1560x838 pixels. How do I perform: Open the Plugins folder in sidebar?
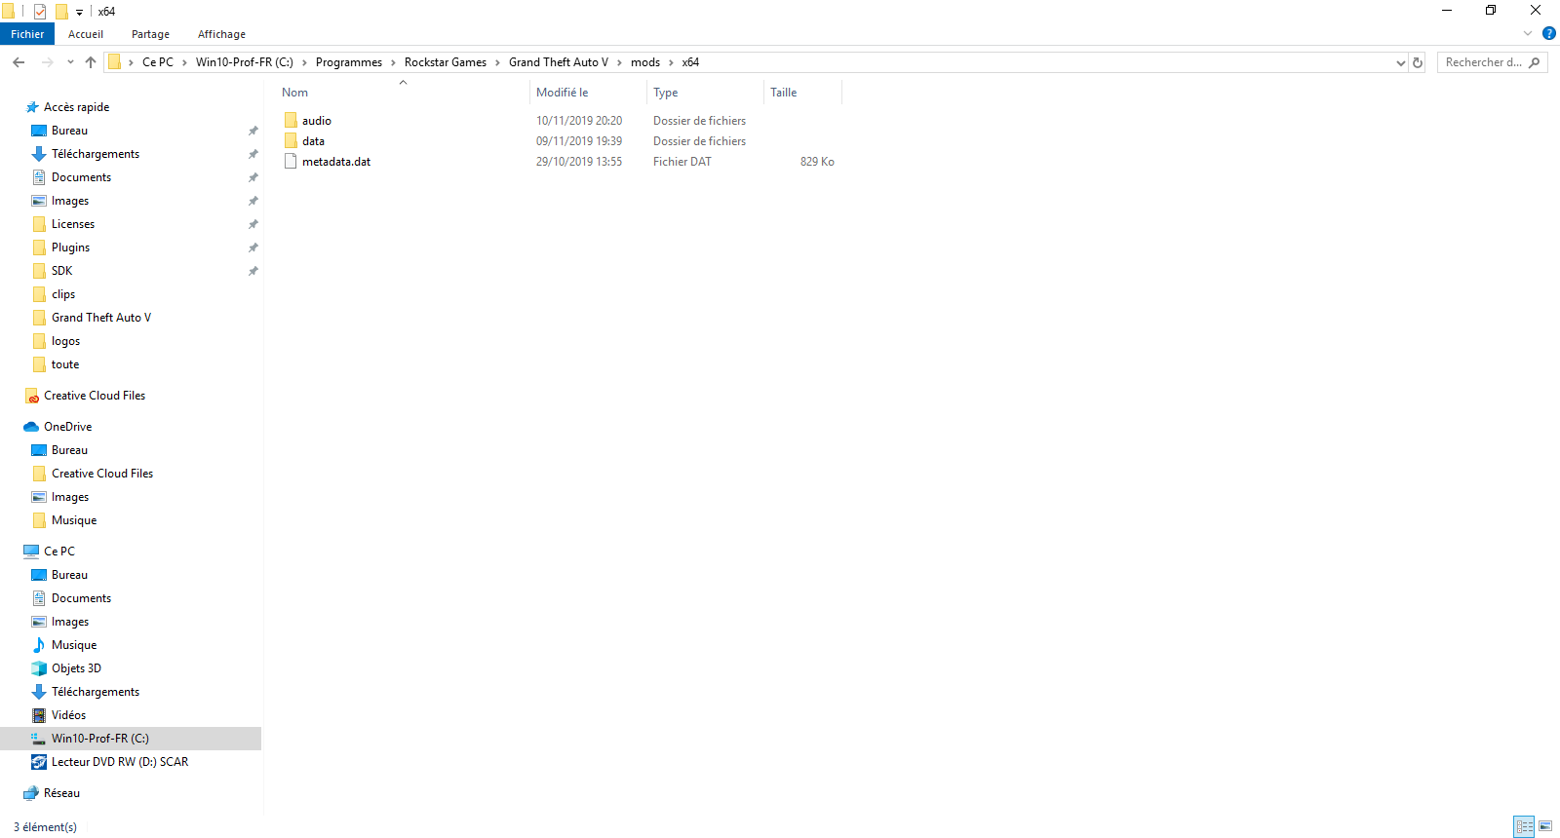(71, 248)
